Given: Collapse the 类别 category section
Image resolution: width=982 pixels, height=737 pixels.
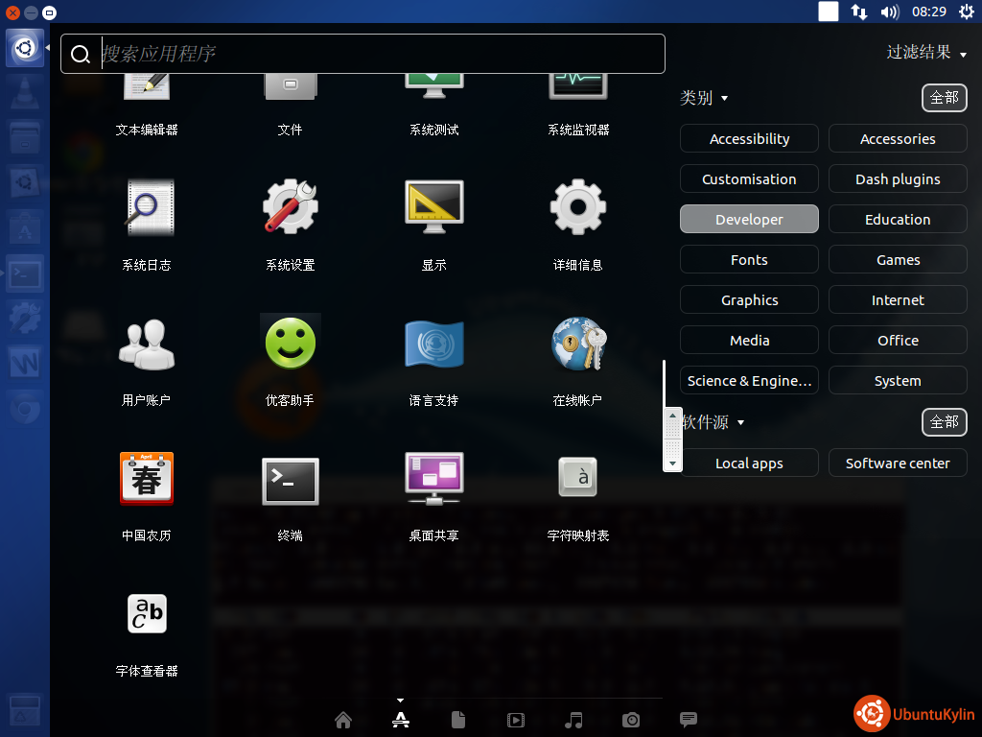Looking at the screenshot, I should coord(704,98).
